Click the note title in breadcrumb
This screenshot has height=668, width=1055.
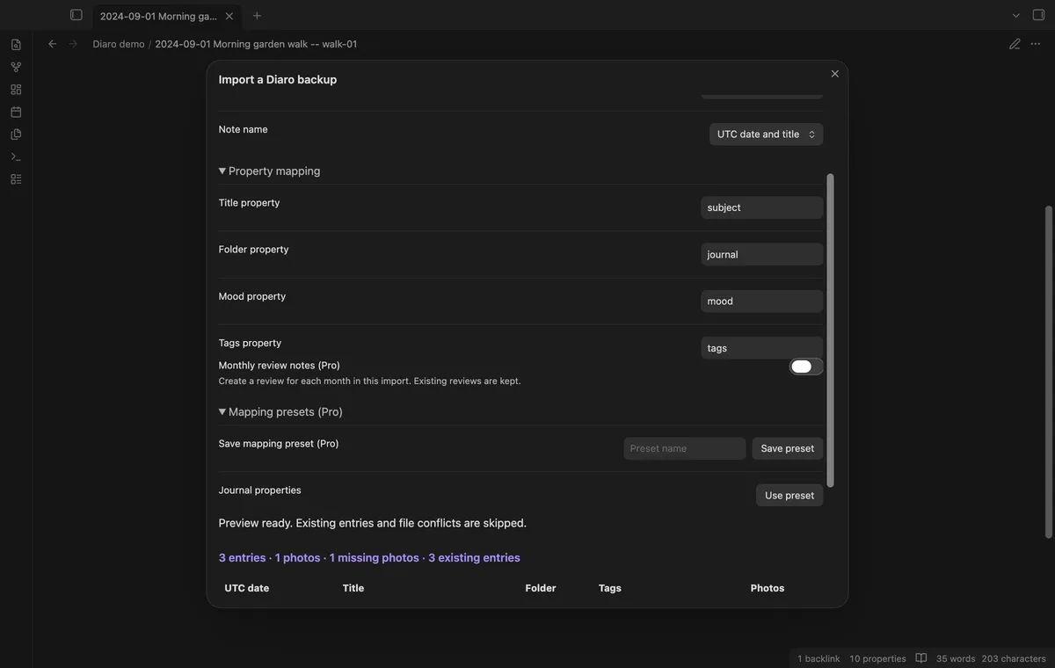(x=256, y=44)
